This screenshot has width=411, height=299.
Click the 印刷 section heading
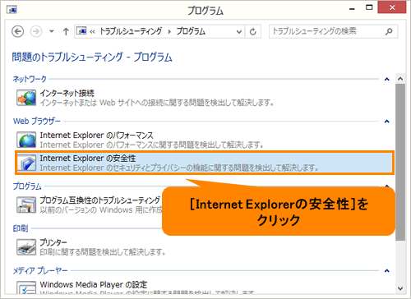pyautogui.click(x=21, y=228)
